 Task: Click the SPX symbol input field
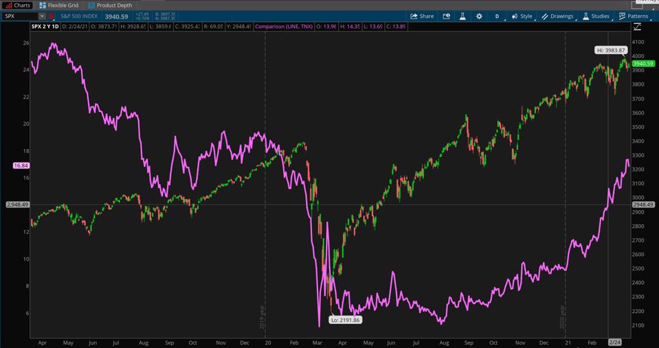[x=19, y=16]
